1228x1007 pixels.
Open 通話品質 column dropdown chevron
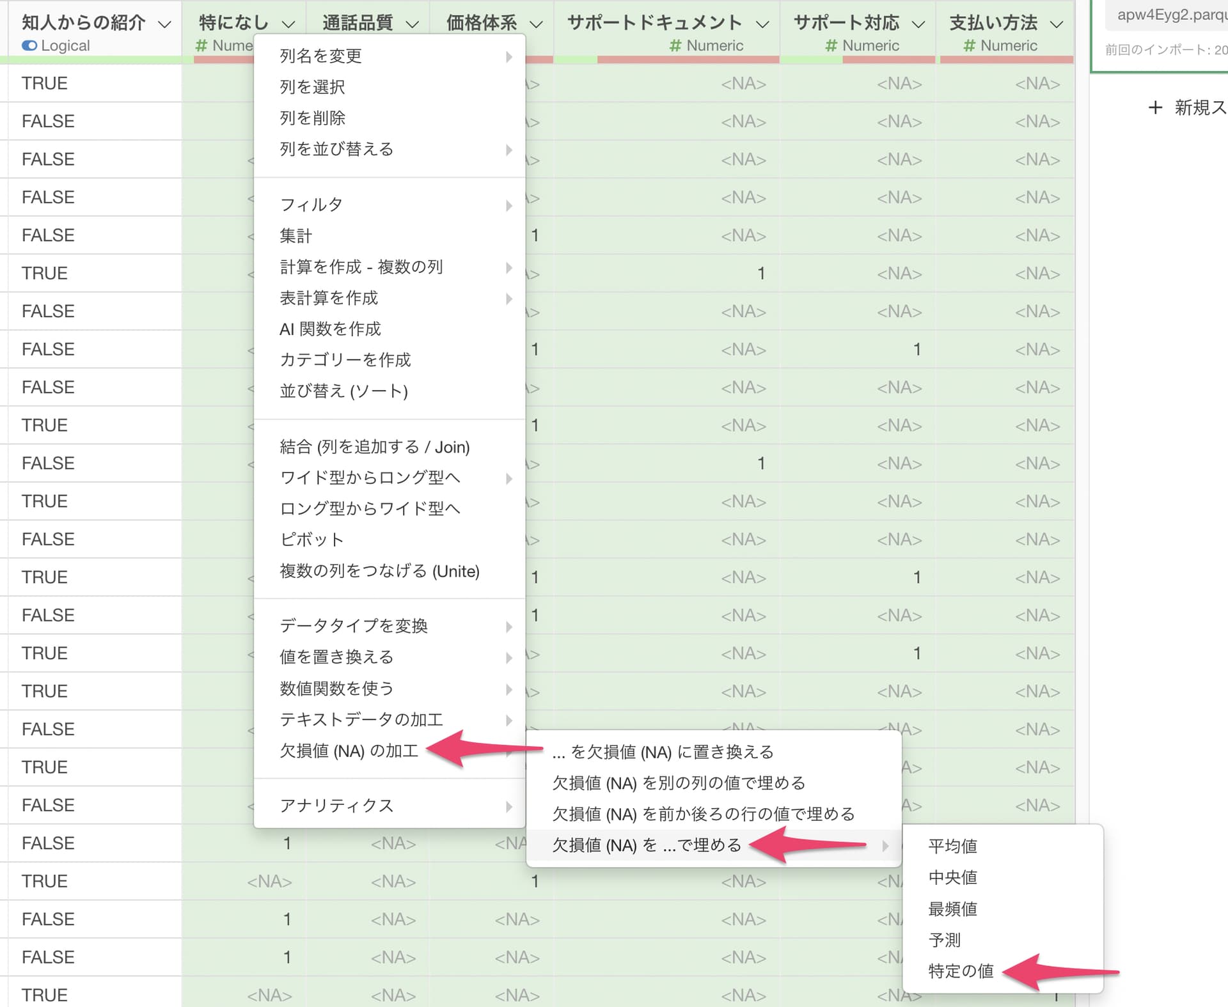click(413, 24)
